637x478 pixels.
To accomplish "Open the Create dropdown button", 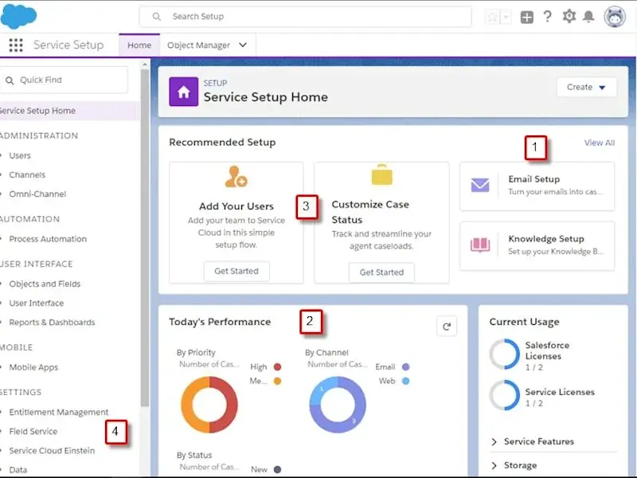I will coord(586,87).
